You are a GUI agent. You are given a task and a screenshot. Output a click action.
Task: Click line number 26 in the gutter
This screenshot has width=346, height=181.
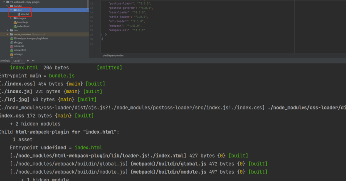point(92,21)
